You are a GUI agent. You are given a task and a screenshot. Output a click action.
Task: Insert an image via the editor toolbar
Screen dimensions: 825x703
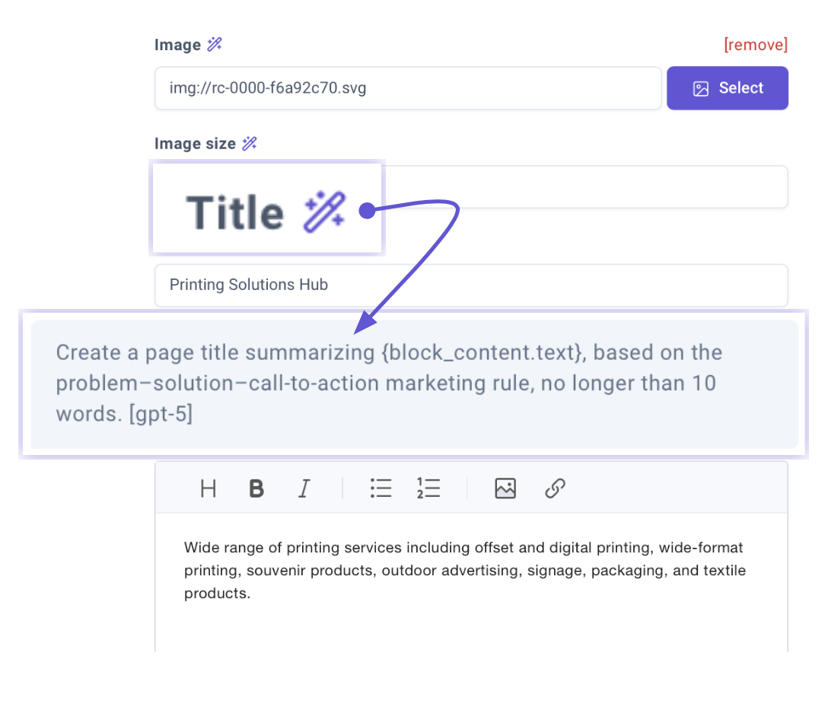pyautogui.click(x=505, y=488)
